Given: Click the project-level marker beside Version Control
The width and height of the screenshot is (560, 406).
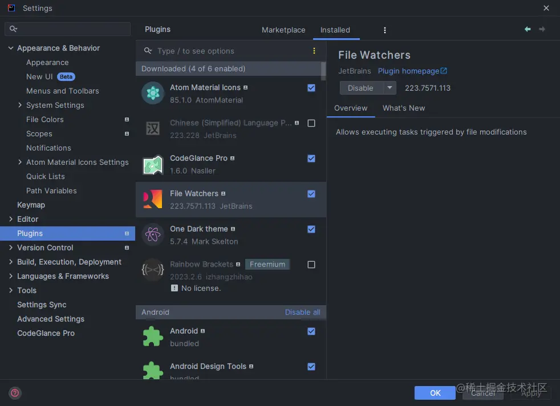Looking at the screenshot, I should coord(127,247).
